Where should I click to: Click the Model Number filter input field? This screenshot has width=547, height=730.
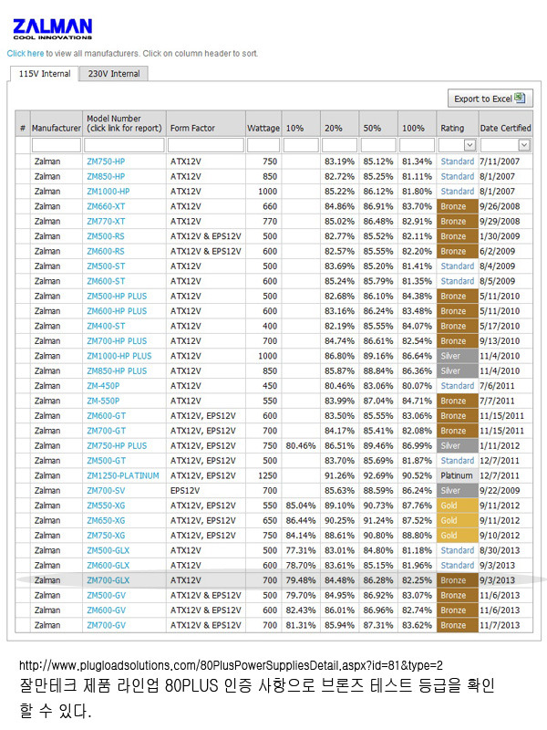click(124, 145)
